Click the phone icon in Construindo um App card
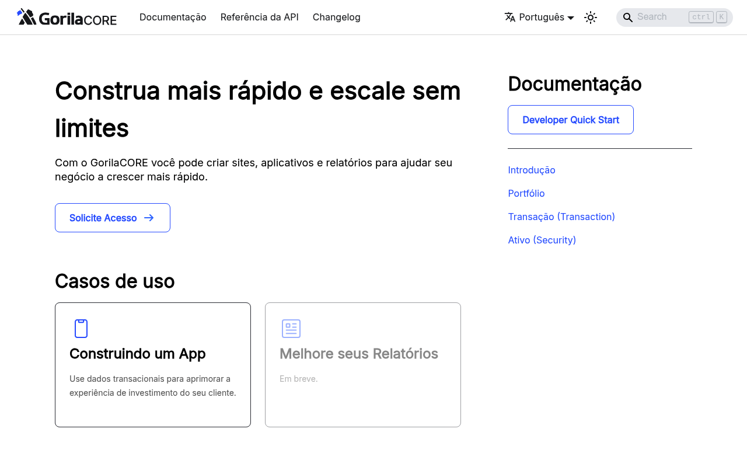The image size is (747, 467). [x=81, y=329]
